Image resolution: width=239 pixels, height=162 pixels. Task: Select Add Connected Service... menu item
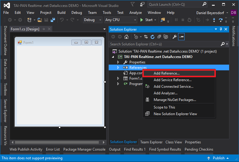tap(179, 87)
